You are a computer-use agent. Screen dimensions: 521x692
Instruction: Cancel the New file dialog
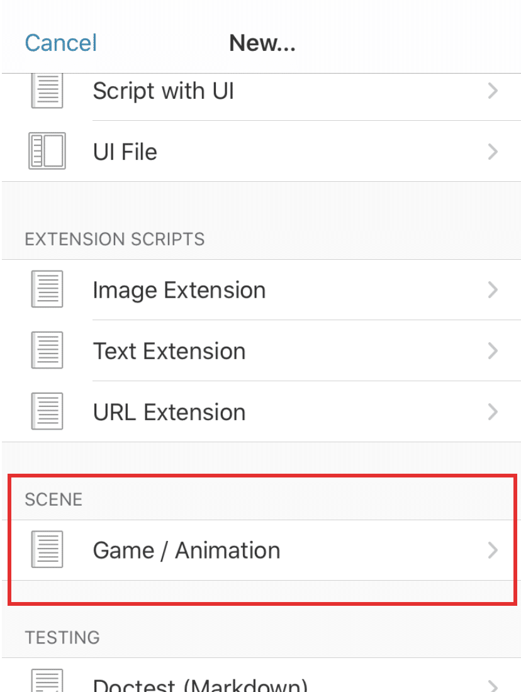(60, 43)
